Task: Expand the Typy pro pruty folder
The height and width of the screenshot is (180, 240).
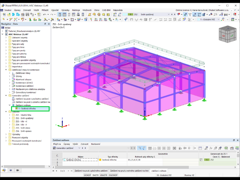Action: pos(6,50)
